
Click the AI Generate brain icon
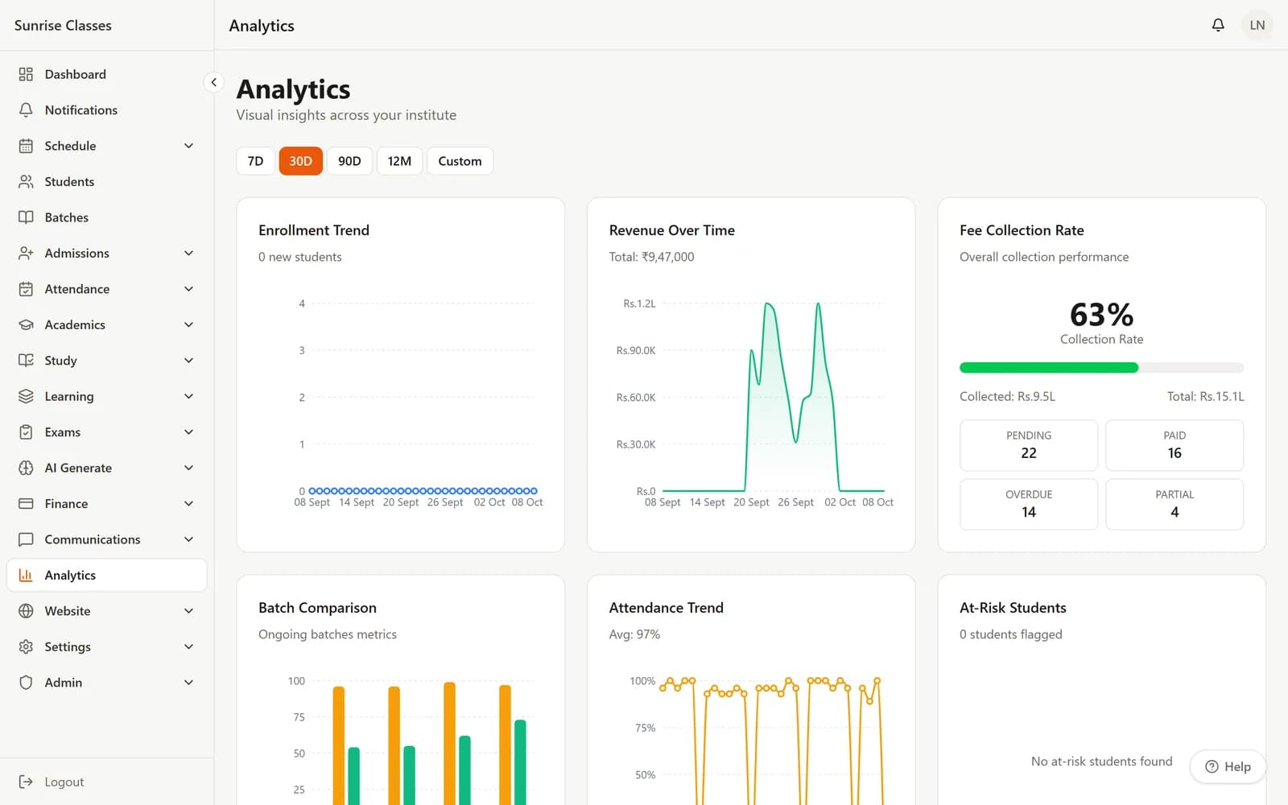coord(26,469)
